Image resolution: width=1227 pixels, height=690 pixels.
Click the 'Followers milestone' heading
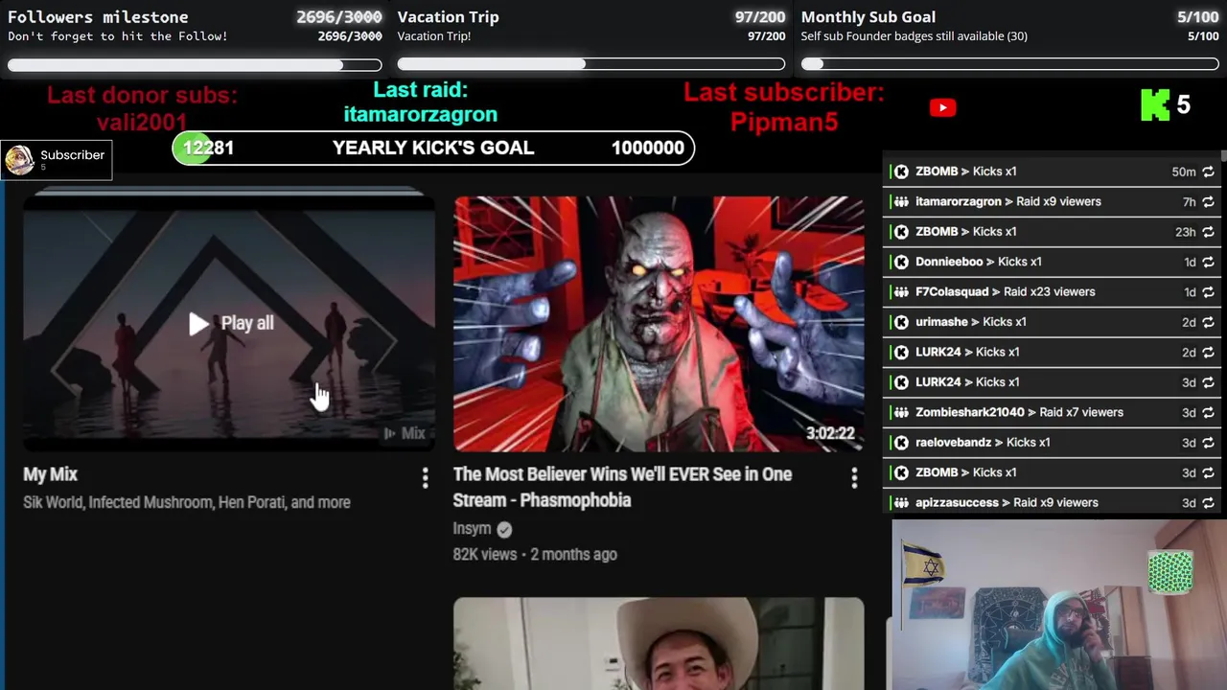(98, 16)
